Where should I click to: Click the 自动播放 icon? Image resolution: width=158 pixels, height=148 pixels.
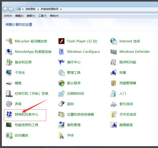pos(9,135)
